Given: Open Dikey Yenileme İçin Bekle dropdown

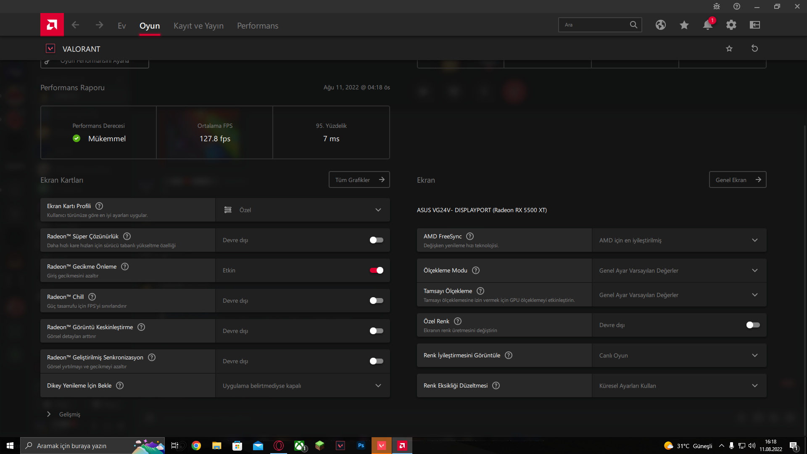Looking at the screenshot, I should point(303,385).
